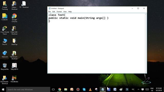
Task: Open the Help menu in Notepad
Action: (x=70, y=11)
